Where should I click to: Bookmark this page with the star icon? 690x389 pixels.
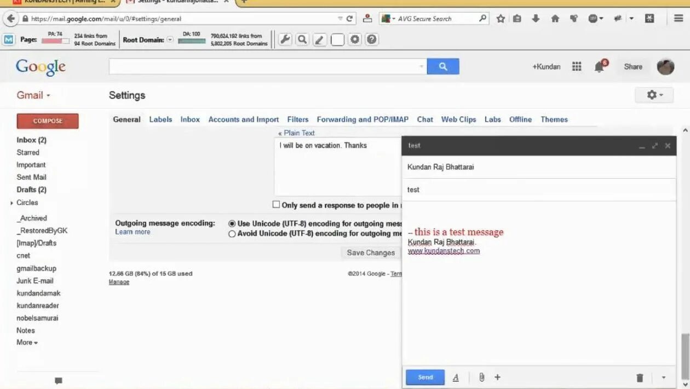501,19
